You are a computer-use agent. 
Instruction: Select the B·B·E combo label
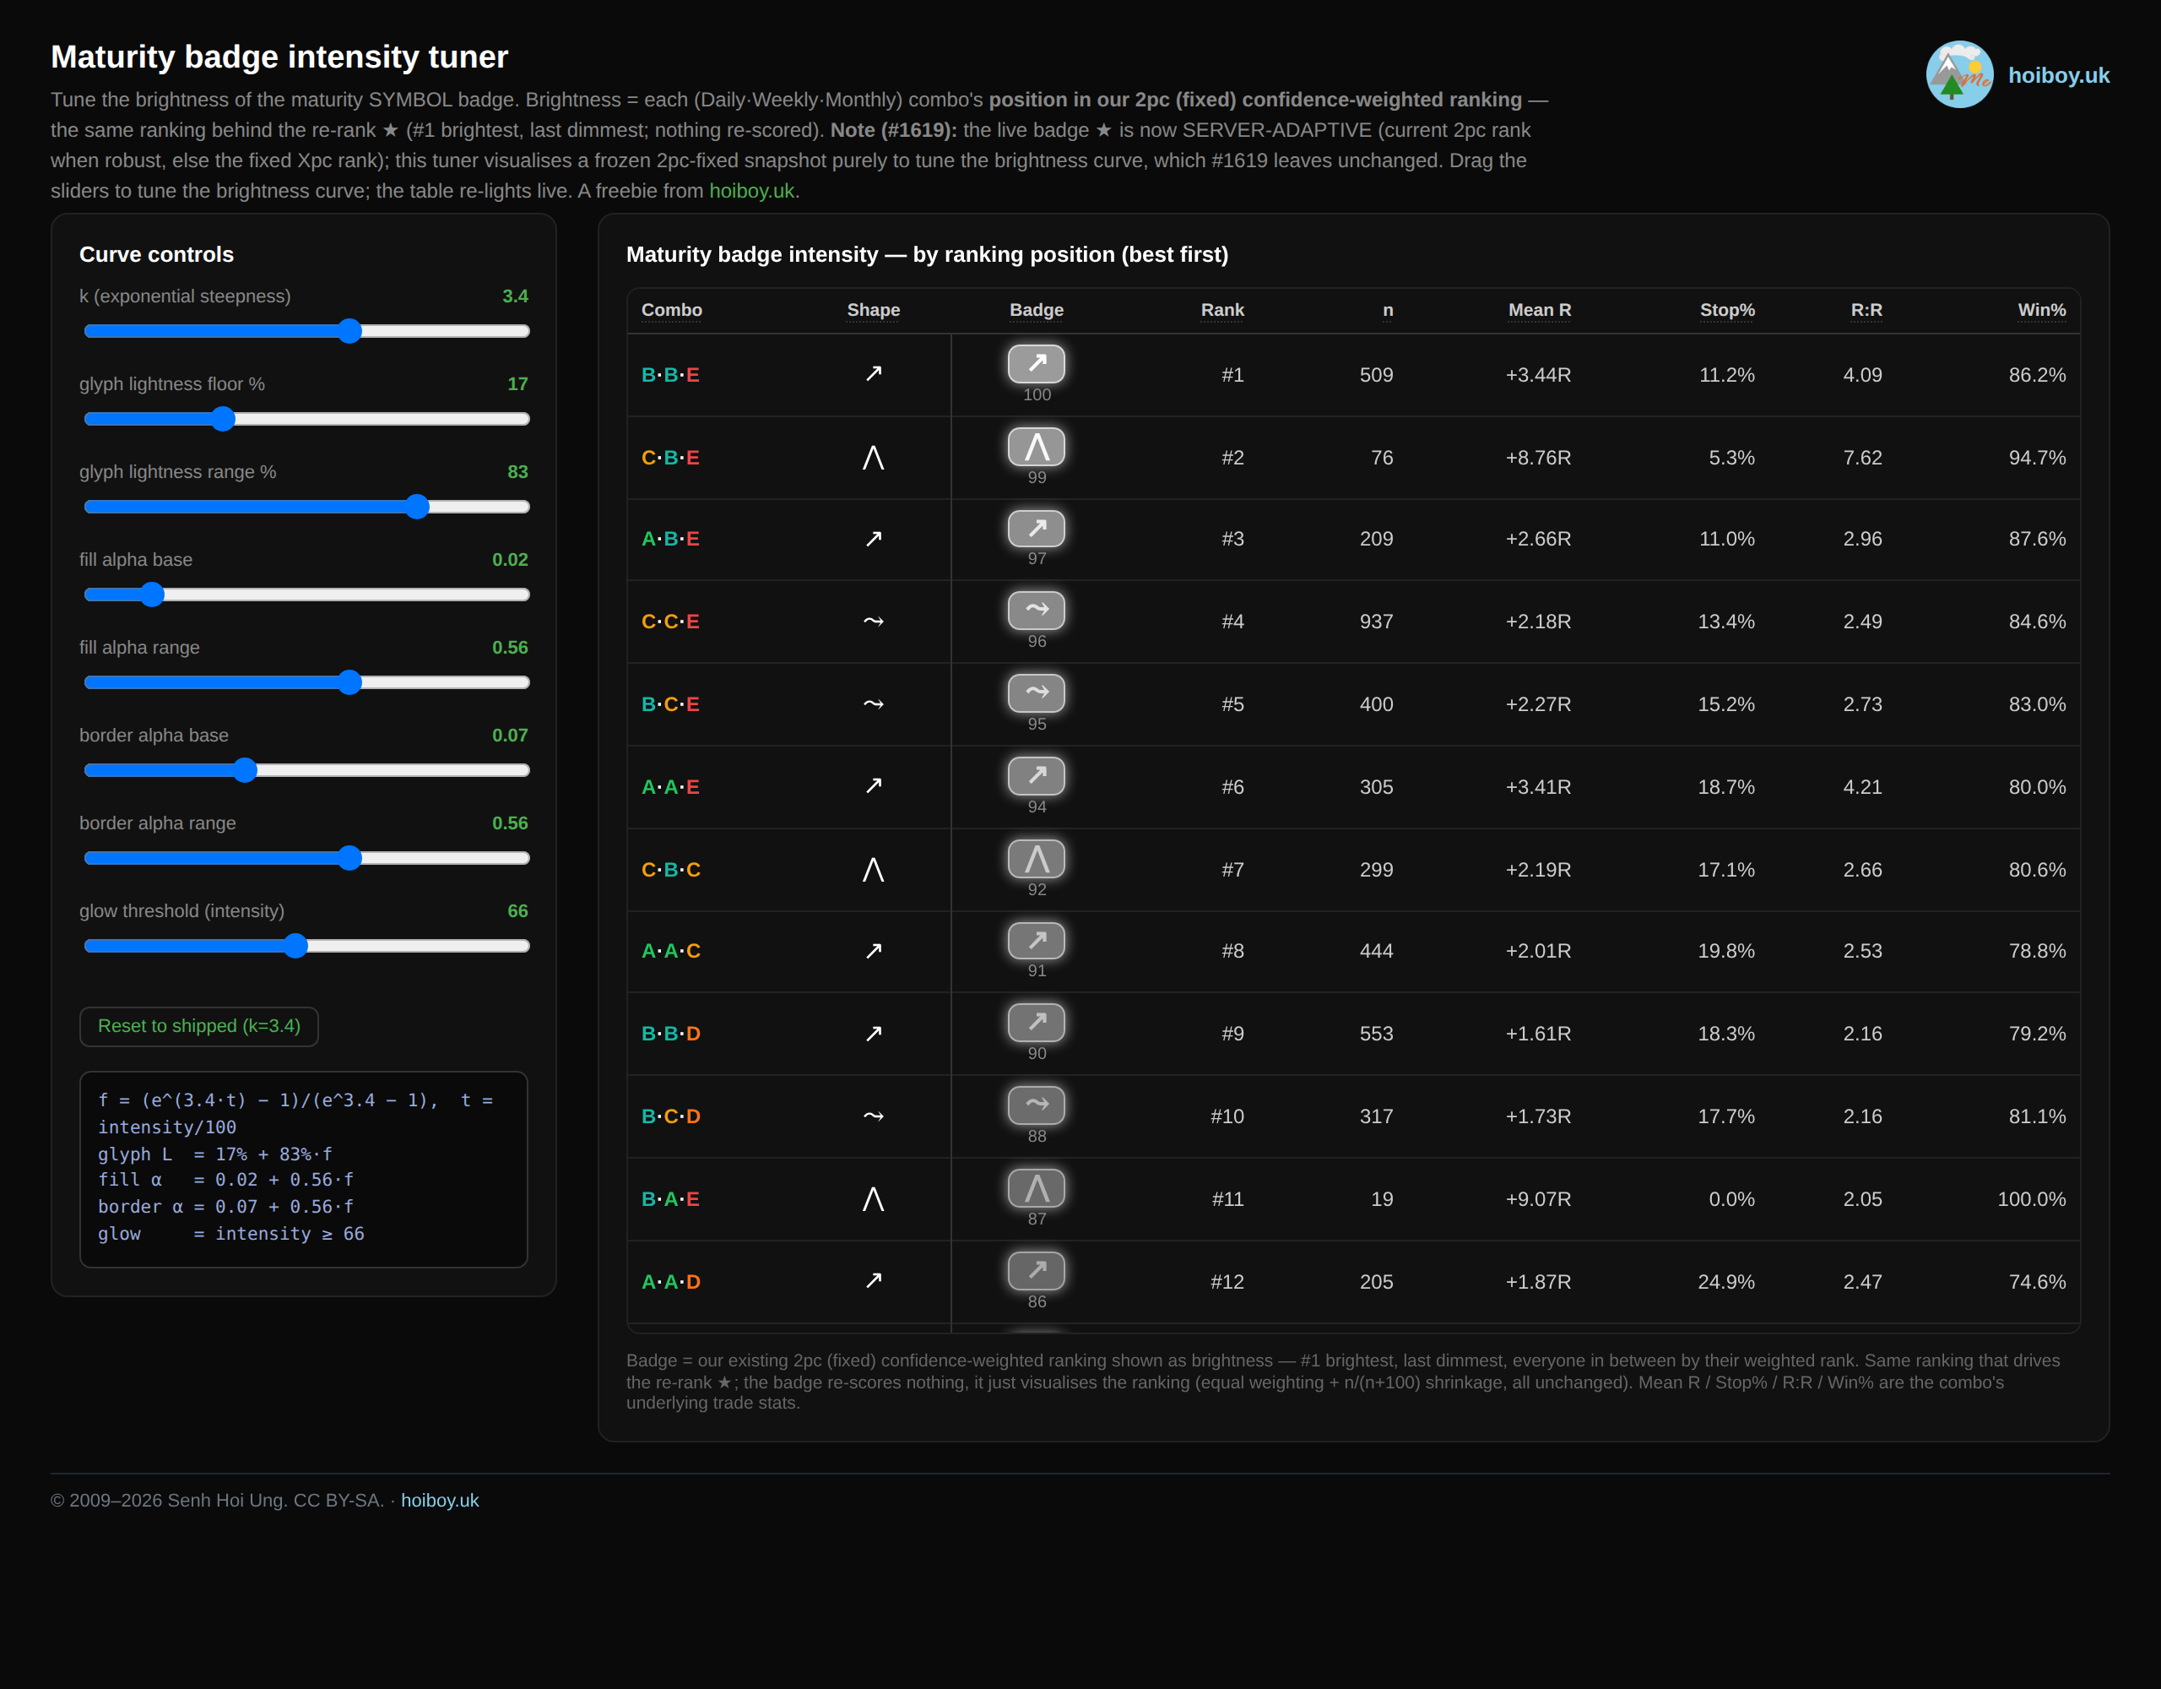(x=670, y=374)
